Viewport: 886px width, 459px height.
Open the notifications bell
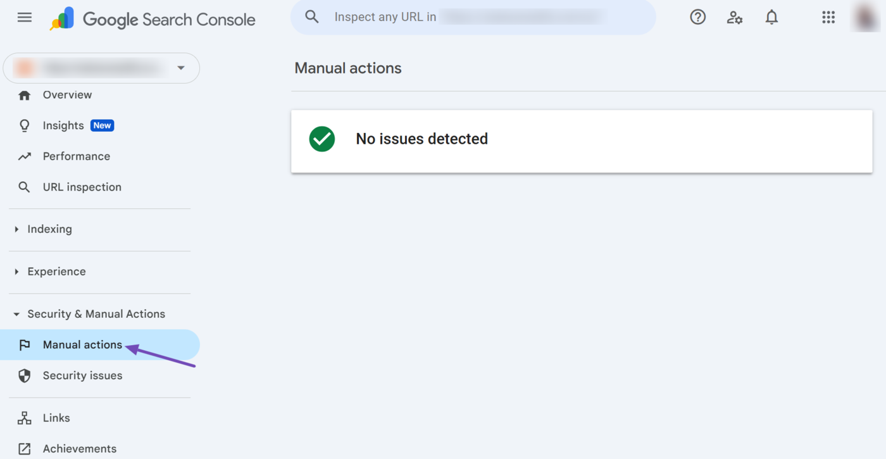coord(771,17)
